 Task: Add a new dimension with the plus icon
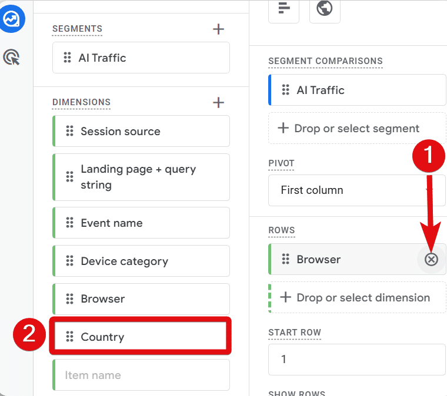[x=218, y=102]
